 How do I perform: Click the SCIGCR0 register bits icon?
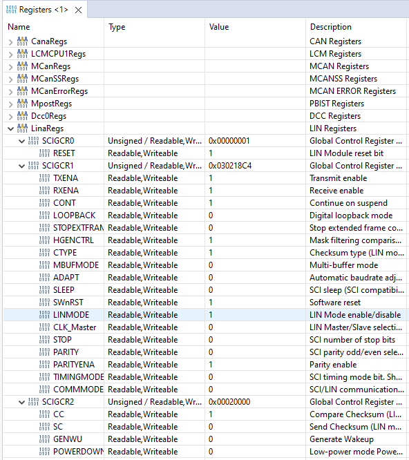33,141
